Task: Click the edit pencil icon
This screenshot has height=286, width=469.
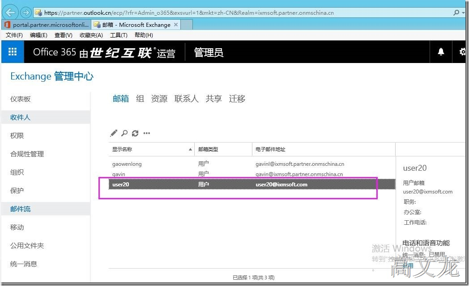Action: pyautogui.click(x=114, y=133)
